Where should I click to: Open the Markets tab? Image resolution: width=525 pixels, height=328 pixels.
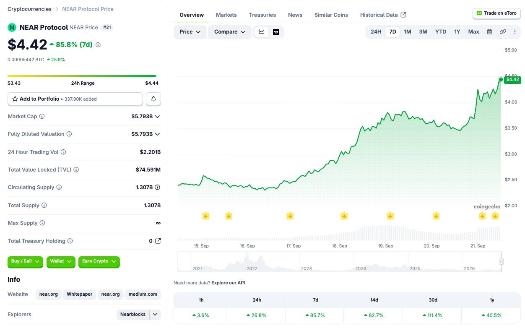point(226,15)
